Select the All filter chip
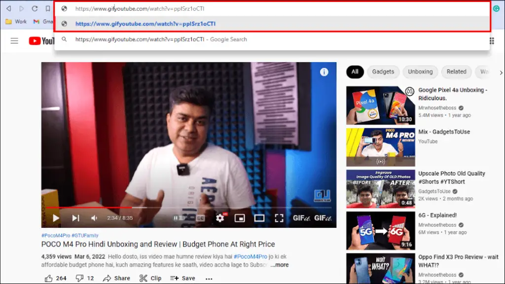The height and width of the screenshot is (284, 505). point(355,72)
